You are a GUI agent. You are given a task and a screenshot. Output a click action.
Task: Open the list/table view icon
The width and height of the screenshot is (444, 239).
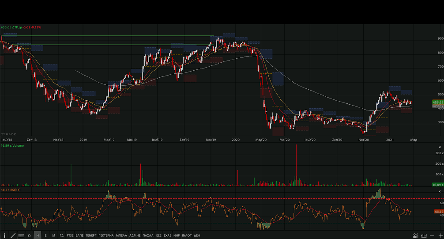pyautogui.click(x=21, y=235)
